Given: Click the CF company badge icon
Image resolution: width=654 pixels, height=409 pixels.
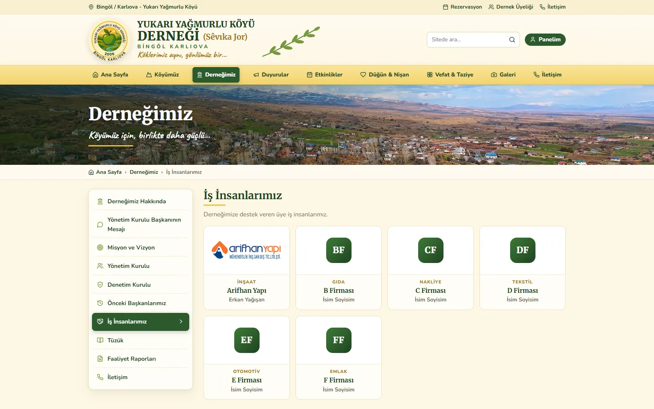Looking at the screenshot, I should coord(430,250).
